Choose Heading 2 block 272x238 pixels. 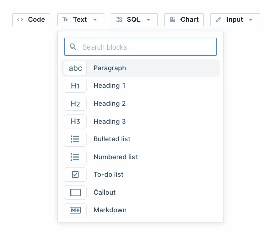pos(141,104)
